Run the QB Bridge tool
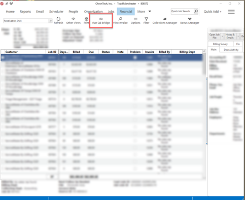The height and width of the screenshot is (200, 245). coord(101,21)
